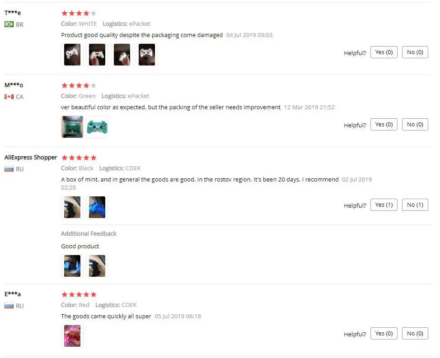
Task: Vote Yes (0) on M***o's green controller review
Action: pyautogui.click(x=384, y=125)
